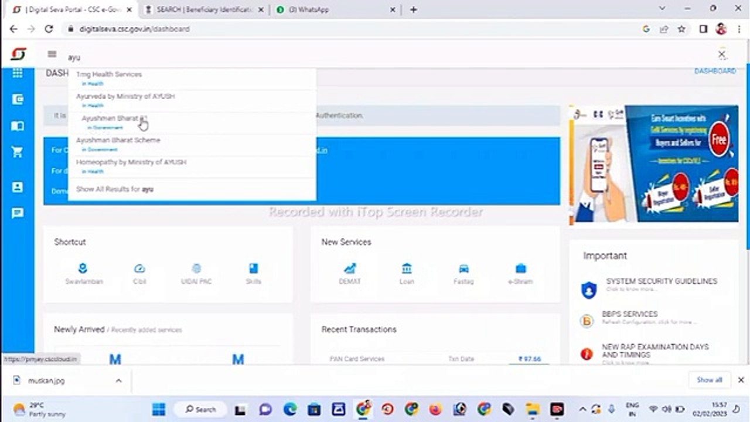Open the Windows Start menu

point(159,409)
